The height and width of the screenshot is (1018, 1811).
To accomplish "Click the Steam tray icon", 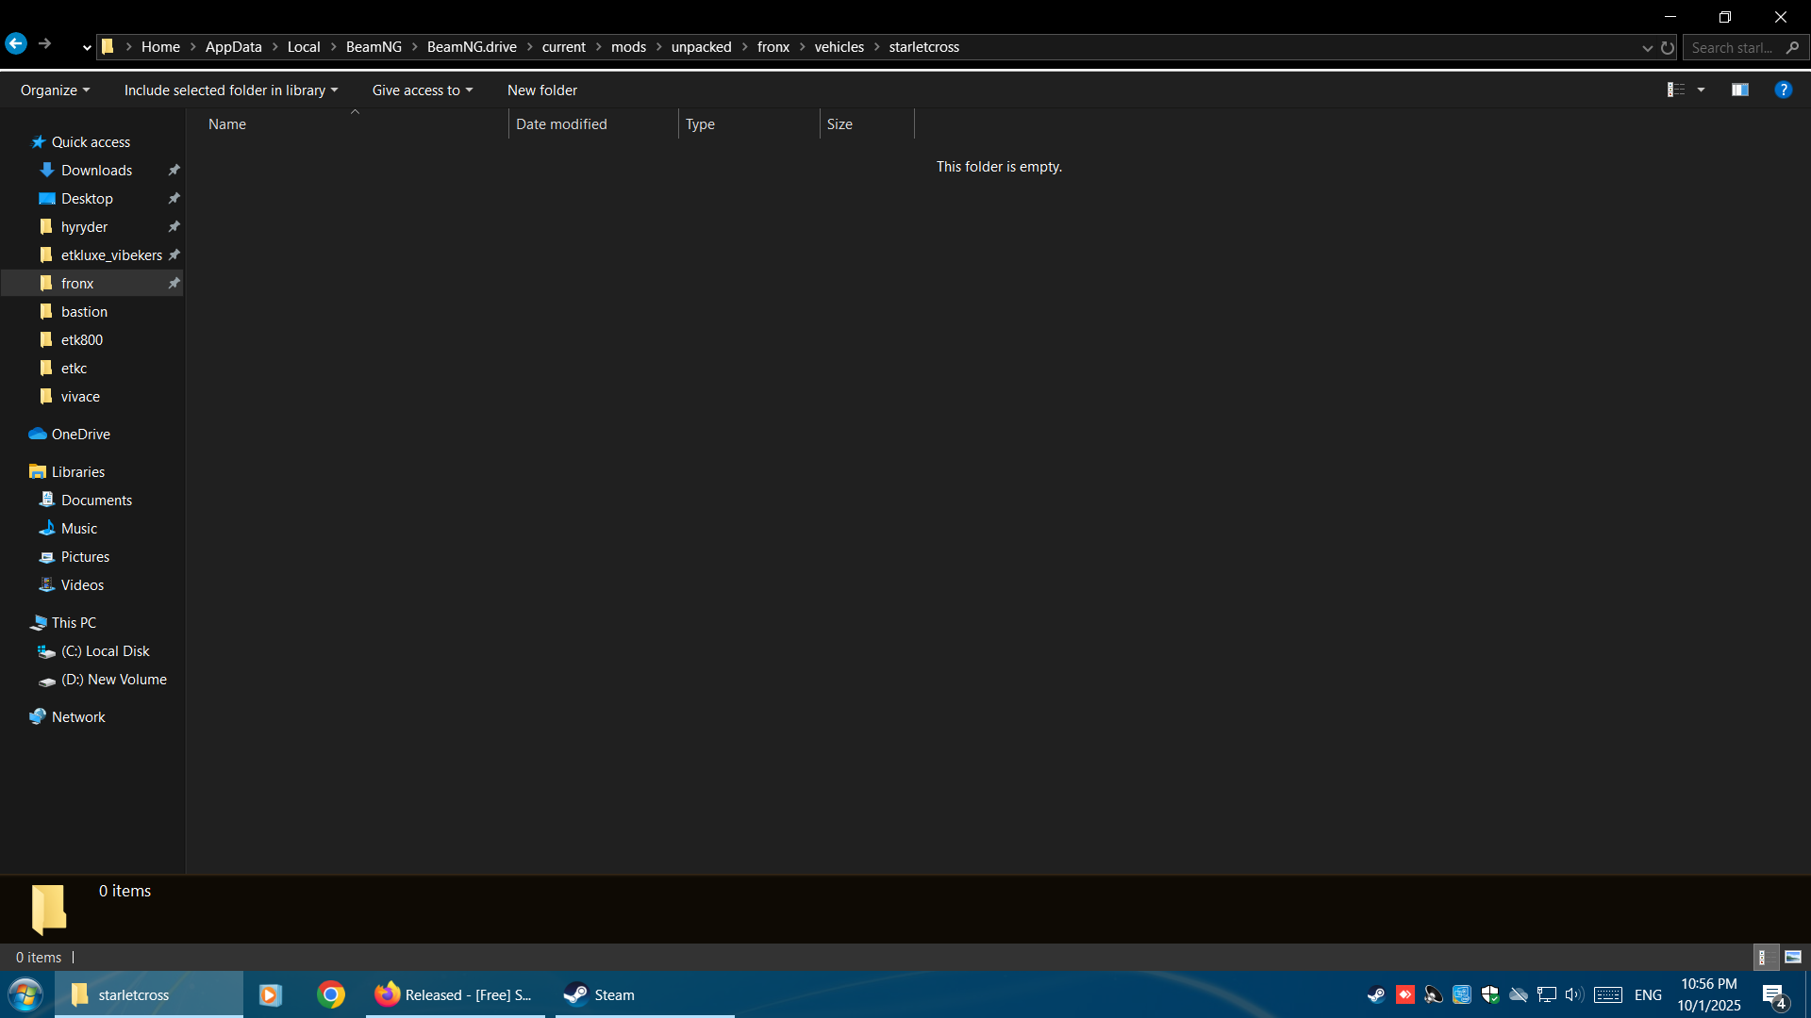I will coord(1376,994).
